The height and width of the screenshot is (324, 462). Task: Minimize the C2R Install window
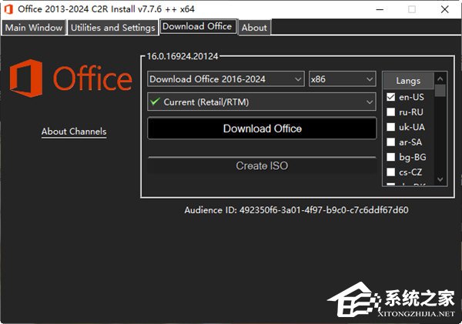(x=380, y=9)
